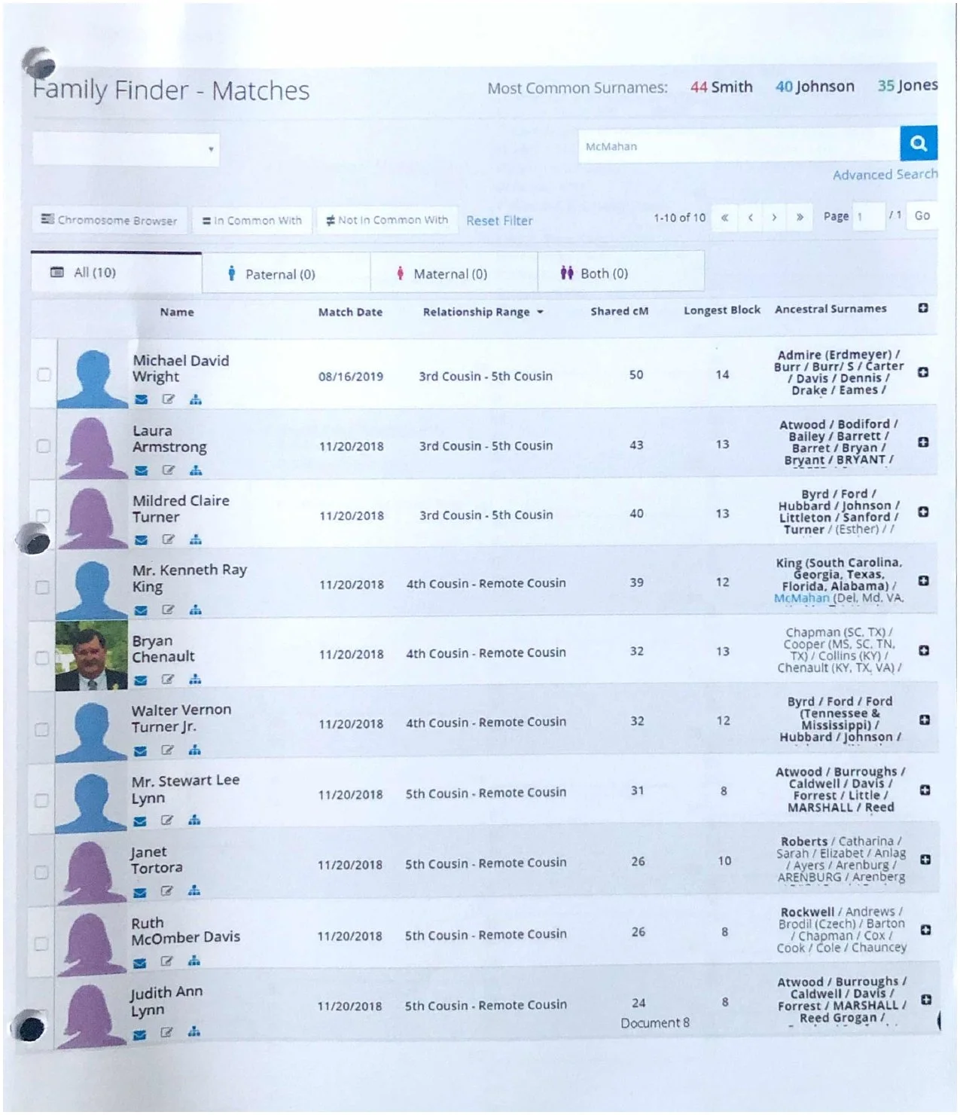The image size is (960, 1115).
Task: Check the box next to Bryan Chenault
Action: [43, 658]
